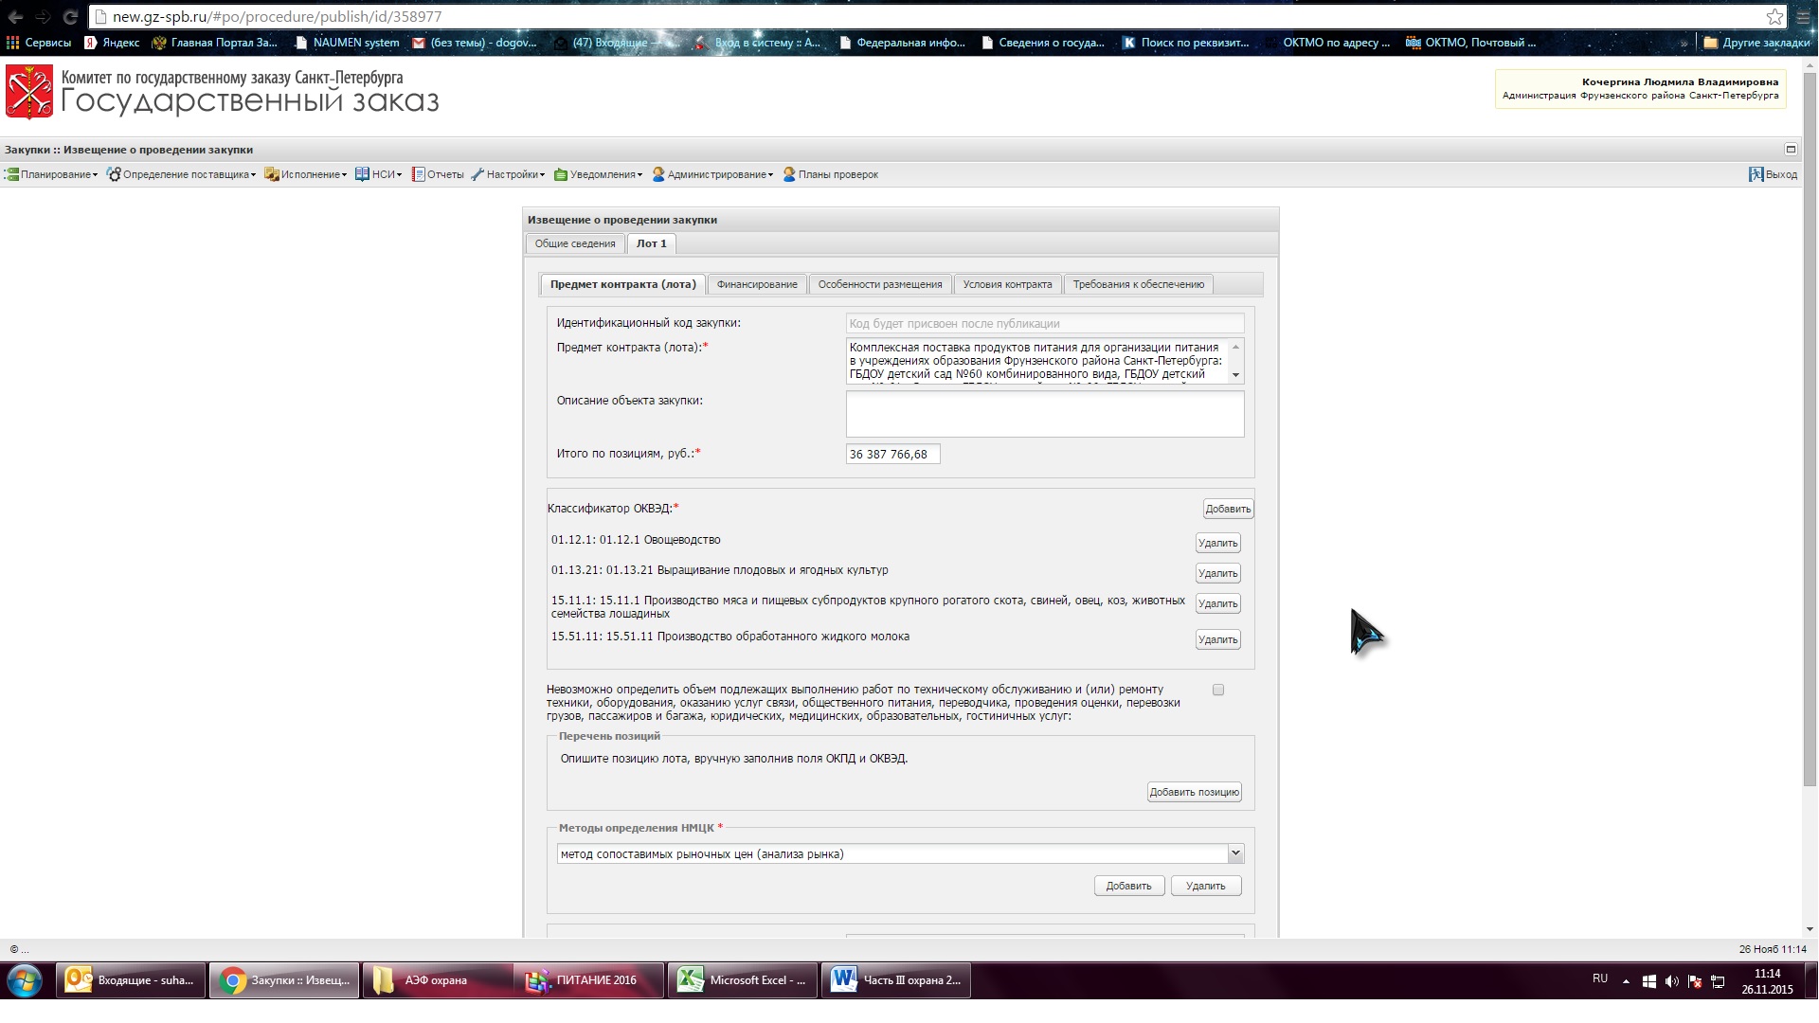Screen dimensions: 1819x1023
Task: Open the Windows Start orb
Action: [25, 980]
